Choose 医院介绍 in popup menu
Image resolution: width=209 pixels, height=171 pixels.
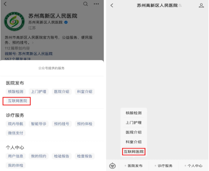[x=134, y=132]
